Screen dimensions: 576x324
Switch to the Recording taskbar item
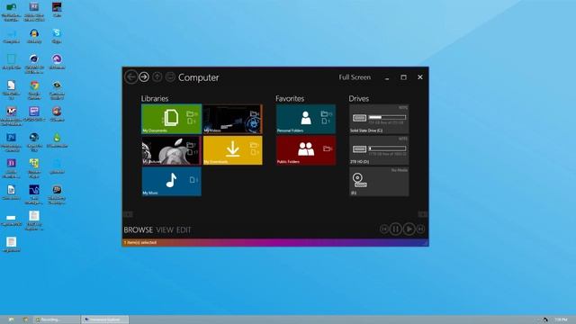[57, 319]
